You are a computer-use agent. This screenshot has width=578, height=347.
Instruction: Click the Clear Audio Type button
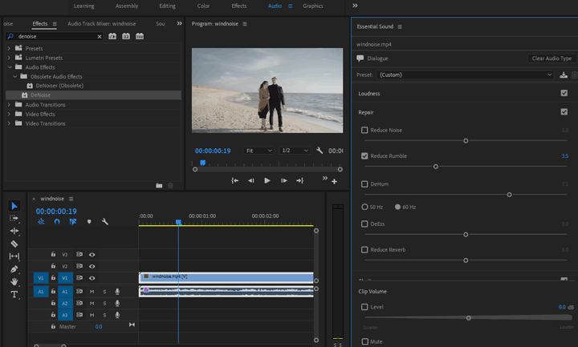[552, 59]
